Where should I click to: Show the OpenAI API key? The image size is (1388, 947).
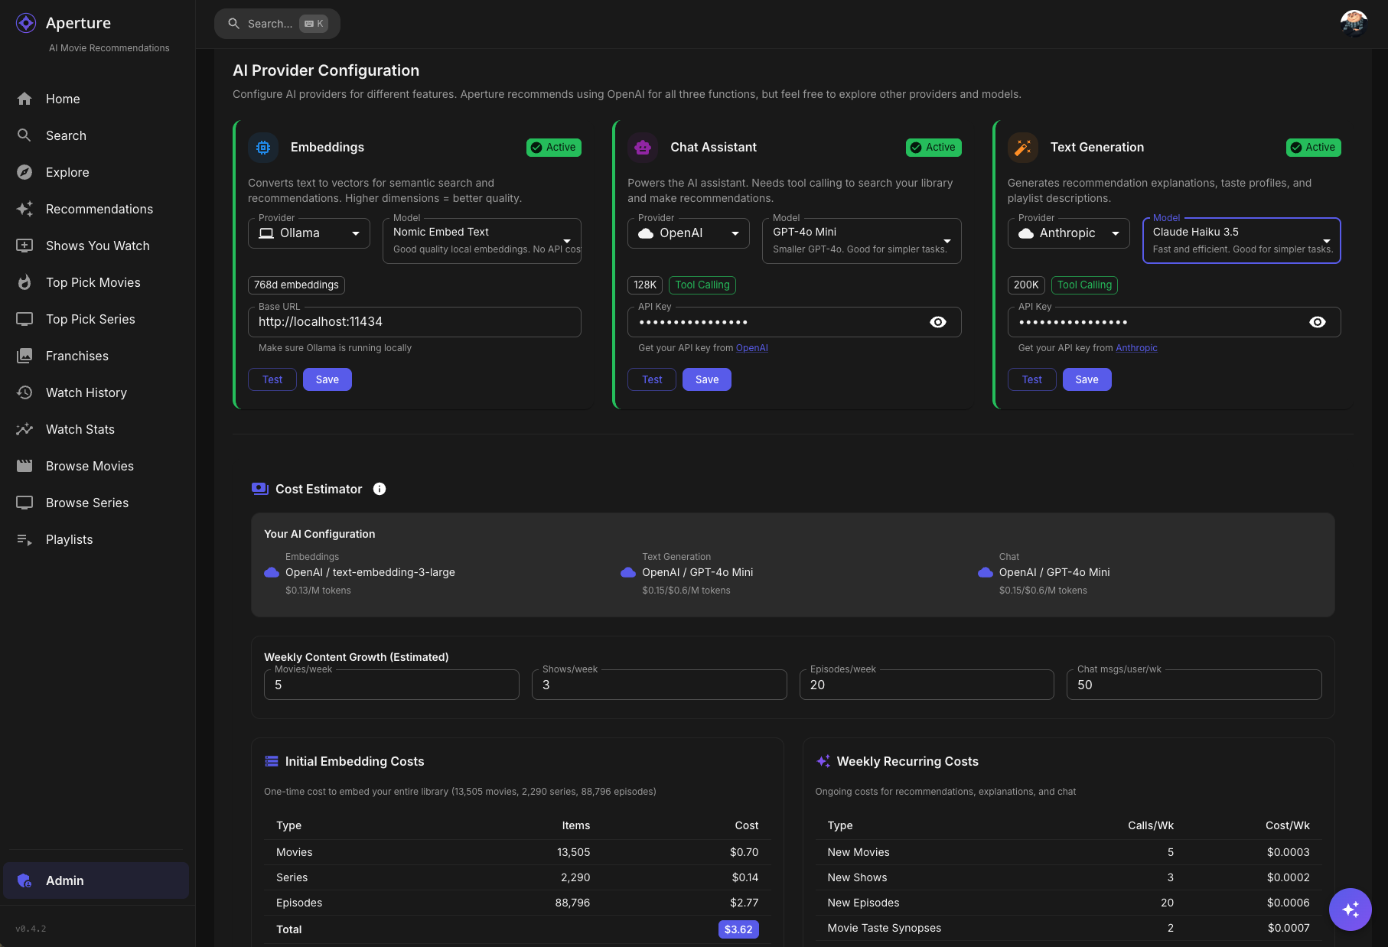tap(937, 322)
